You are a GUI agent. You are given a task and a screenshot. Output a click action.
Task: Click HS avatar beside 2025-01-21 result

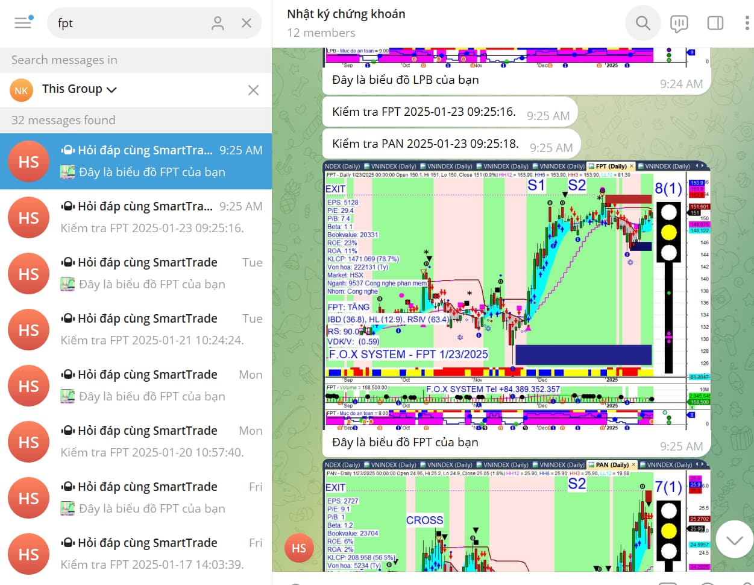(28, 330)
